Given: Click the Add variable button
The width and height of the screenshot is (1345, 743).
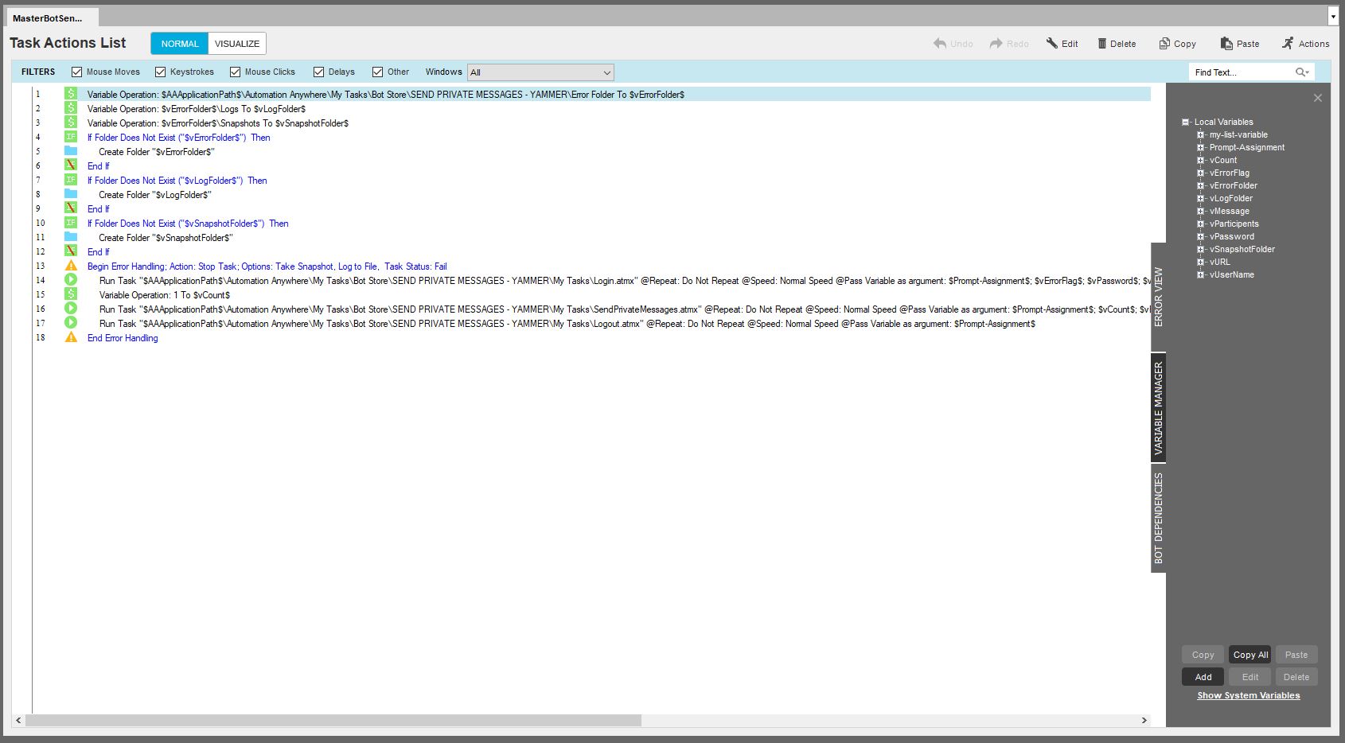Looking at the screenshot, I should click(x=1203, y=677).
